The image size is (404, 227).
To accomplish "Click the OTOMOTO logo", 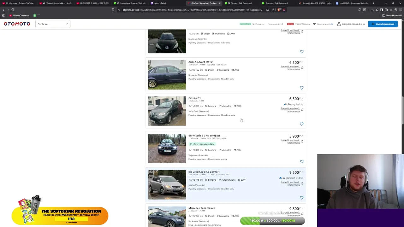I will pyautogui.click(x=17, y=24).
